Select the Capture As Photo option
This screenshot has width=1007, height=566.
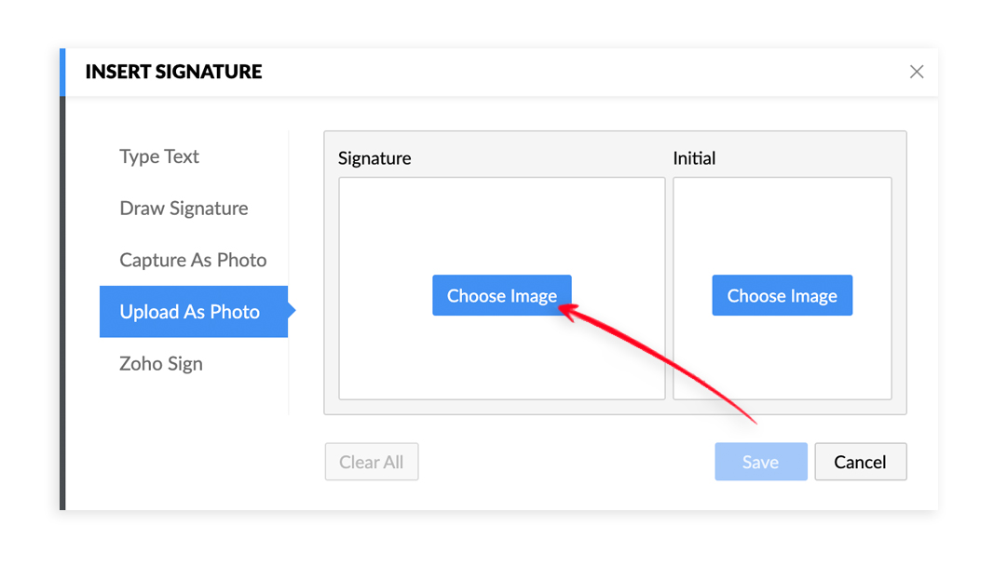pyautogui.click(x=193, y=261)
